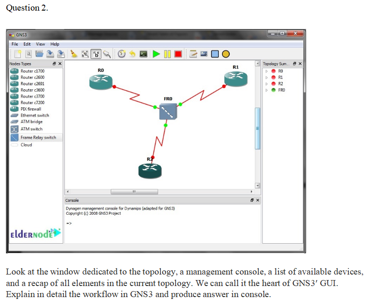Image resolution: width=370 pixels, height=304 pixels.
Task: Expand R0 in Topology Summary
Action: coord(267,71)
